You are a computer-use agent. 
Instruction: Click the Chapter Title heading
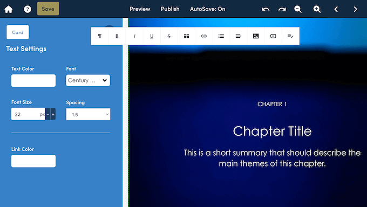(272, 131)
